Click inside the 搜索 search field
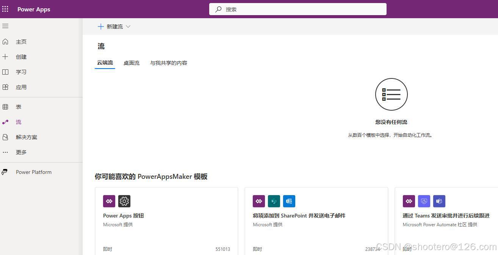This screenshot has height=255, width=498. 298,9
